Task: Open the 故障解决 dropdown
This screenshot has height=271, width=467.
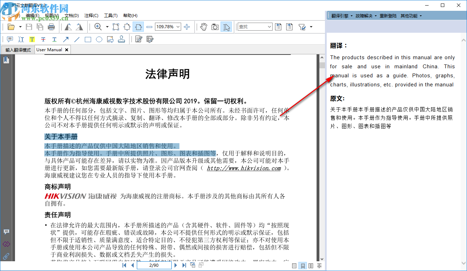Action: click(366, 16)
